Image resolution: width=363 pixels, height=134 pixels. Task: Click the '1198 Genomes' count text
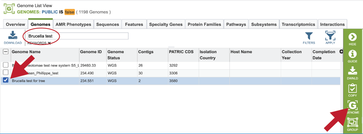(94, 12)
